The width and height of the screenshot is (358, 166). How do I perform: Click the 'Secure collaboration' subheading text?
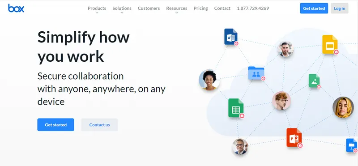pyautogui.click(x=81, y=76)
